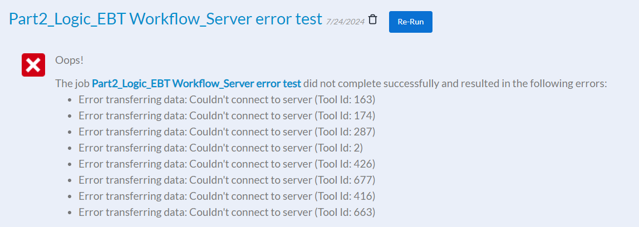Open the bold job name link in the message
The image size is (639, 227).
coord(196,84)
